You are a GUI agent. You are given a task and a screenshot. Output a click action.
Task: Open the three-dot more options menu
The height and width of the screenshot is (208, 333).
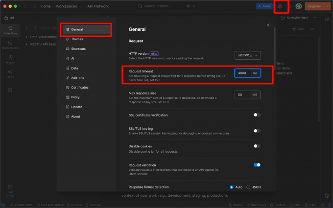point(312,29)
